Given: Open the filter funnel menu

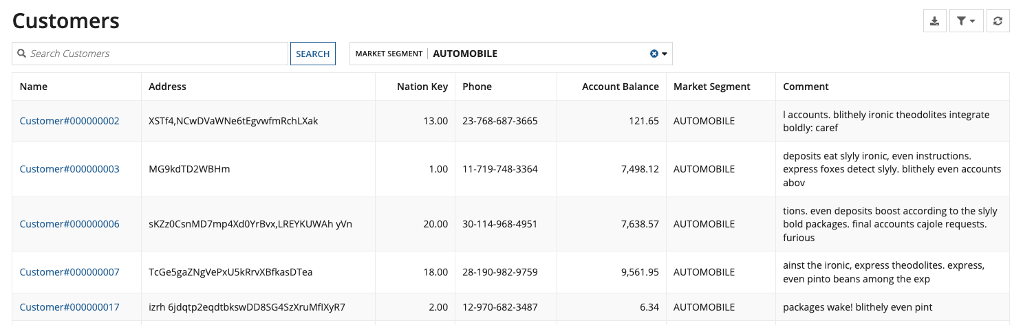Looking at the screenshot, I should [x=966, y=21].
